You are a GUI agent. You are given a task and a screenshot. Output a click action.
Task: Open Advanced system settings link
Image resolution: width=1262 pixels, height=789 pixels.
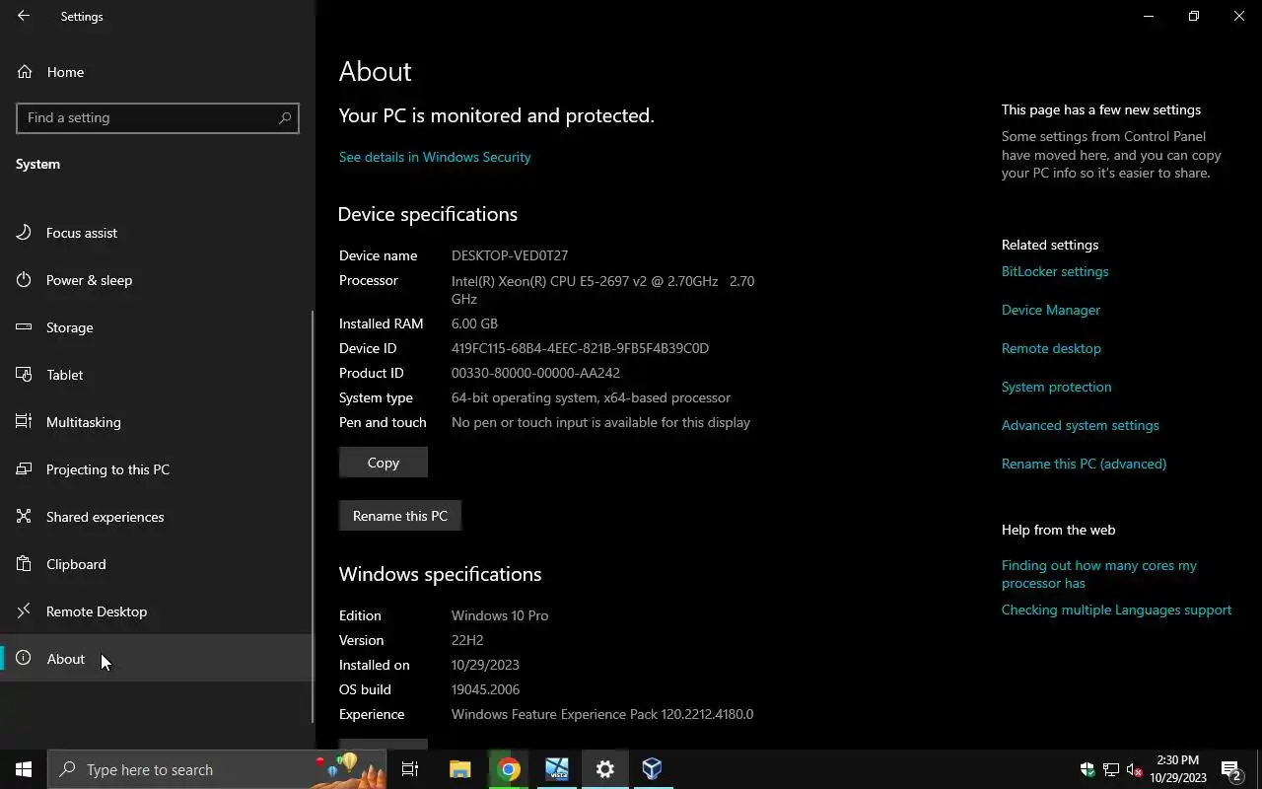coord(1081,425)
